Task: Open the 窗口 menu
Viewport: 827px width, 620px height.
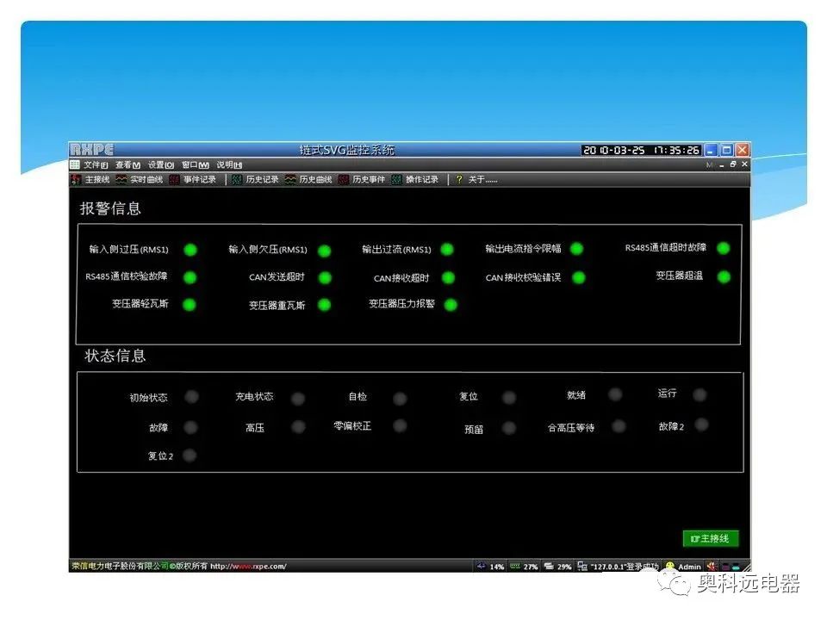Action: tap(196, 165)
